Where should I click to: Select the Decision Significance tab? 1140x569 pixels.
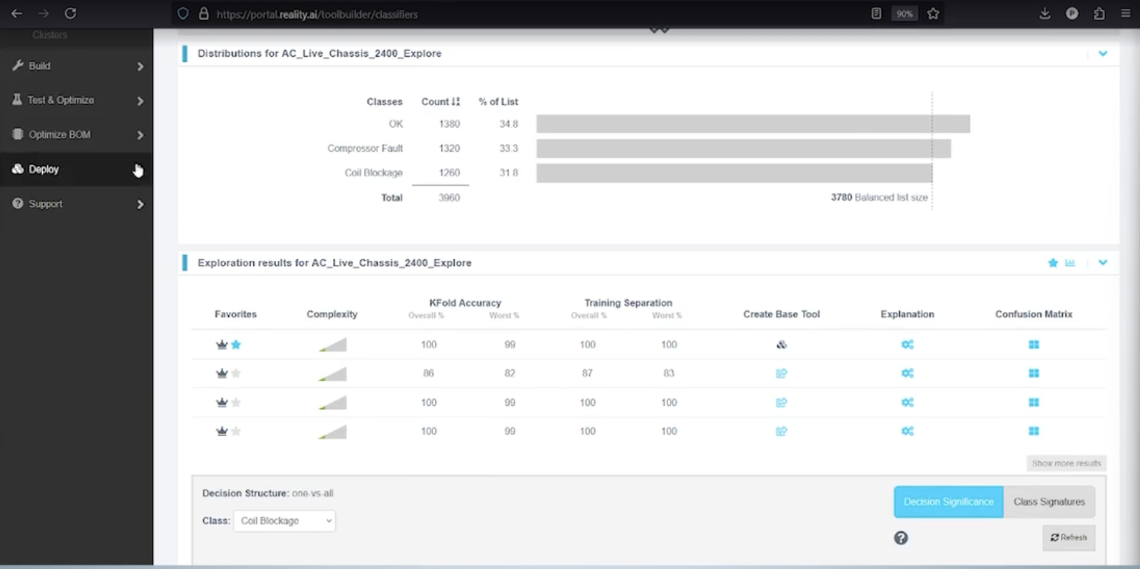click(x=949, y=502)
